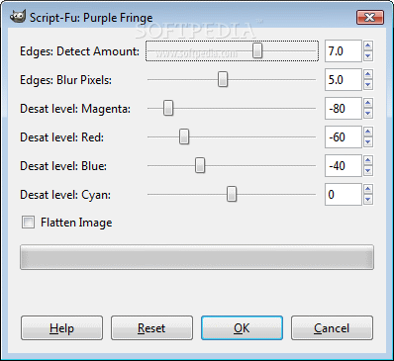
Task: Click the Desat level Cyan slider track
Action: [232, 194]
